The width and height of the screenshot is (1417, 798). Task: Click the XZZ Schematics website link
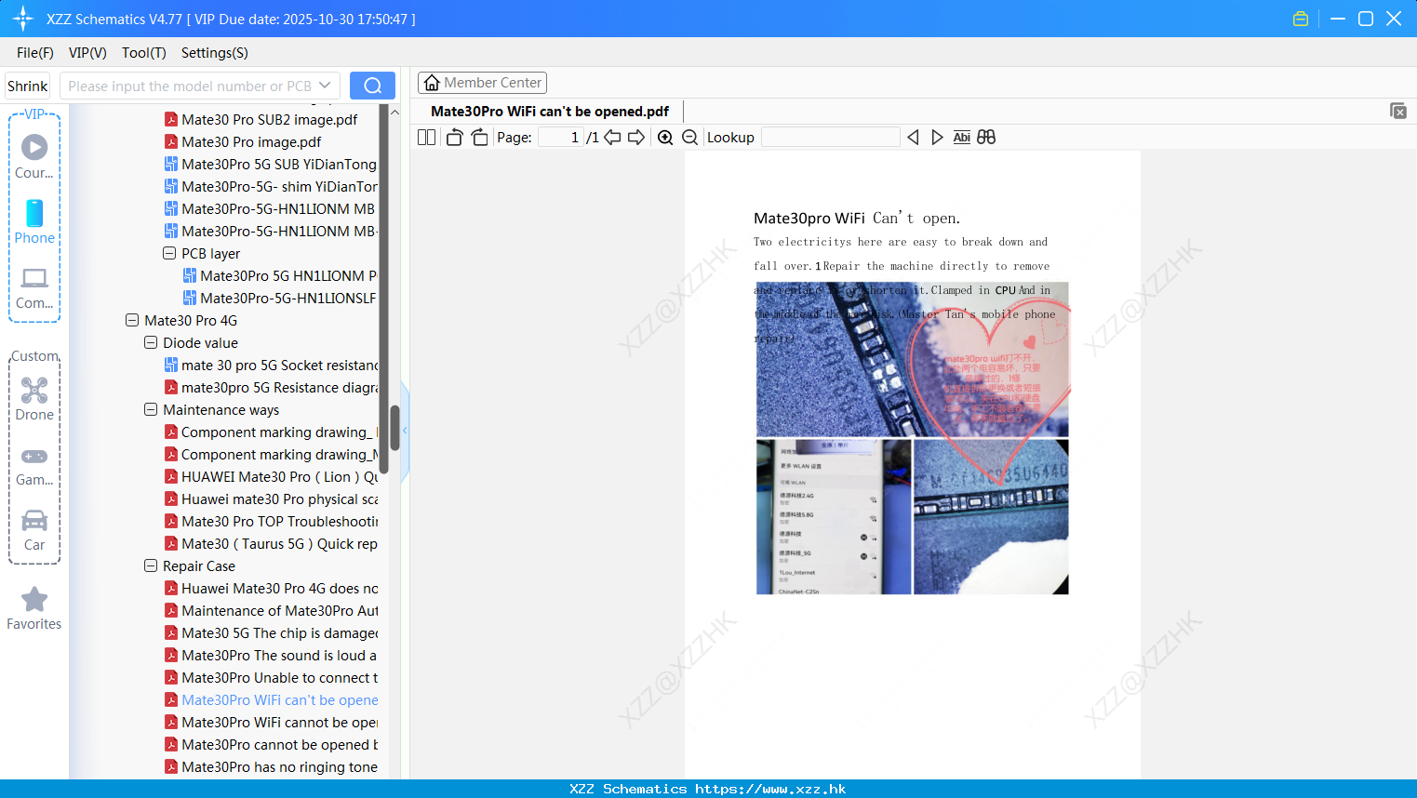pyautogui.click(x=708, y=789)
